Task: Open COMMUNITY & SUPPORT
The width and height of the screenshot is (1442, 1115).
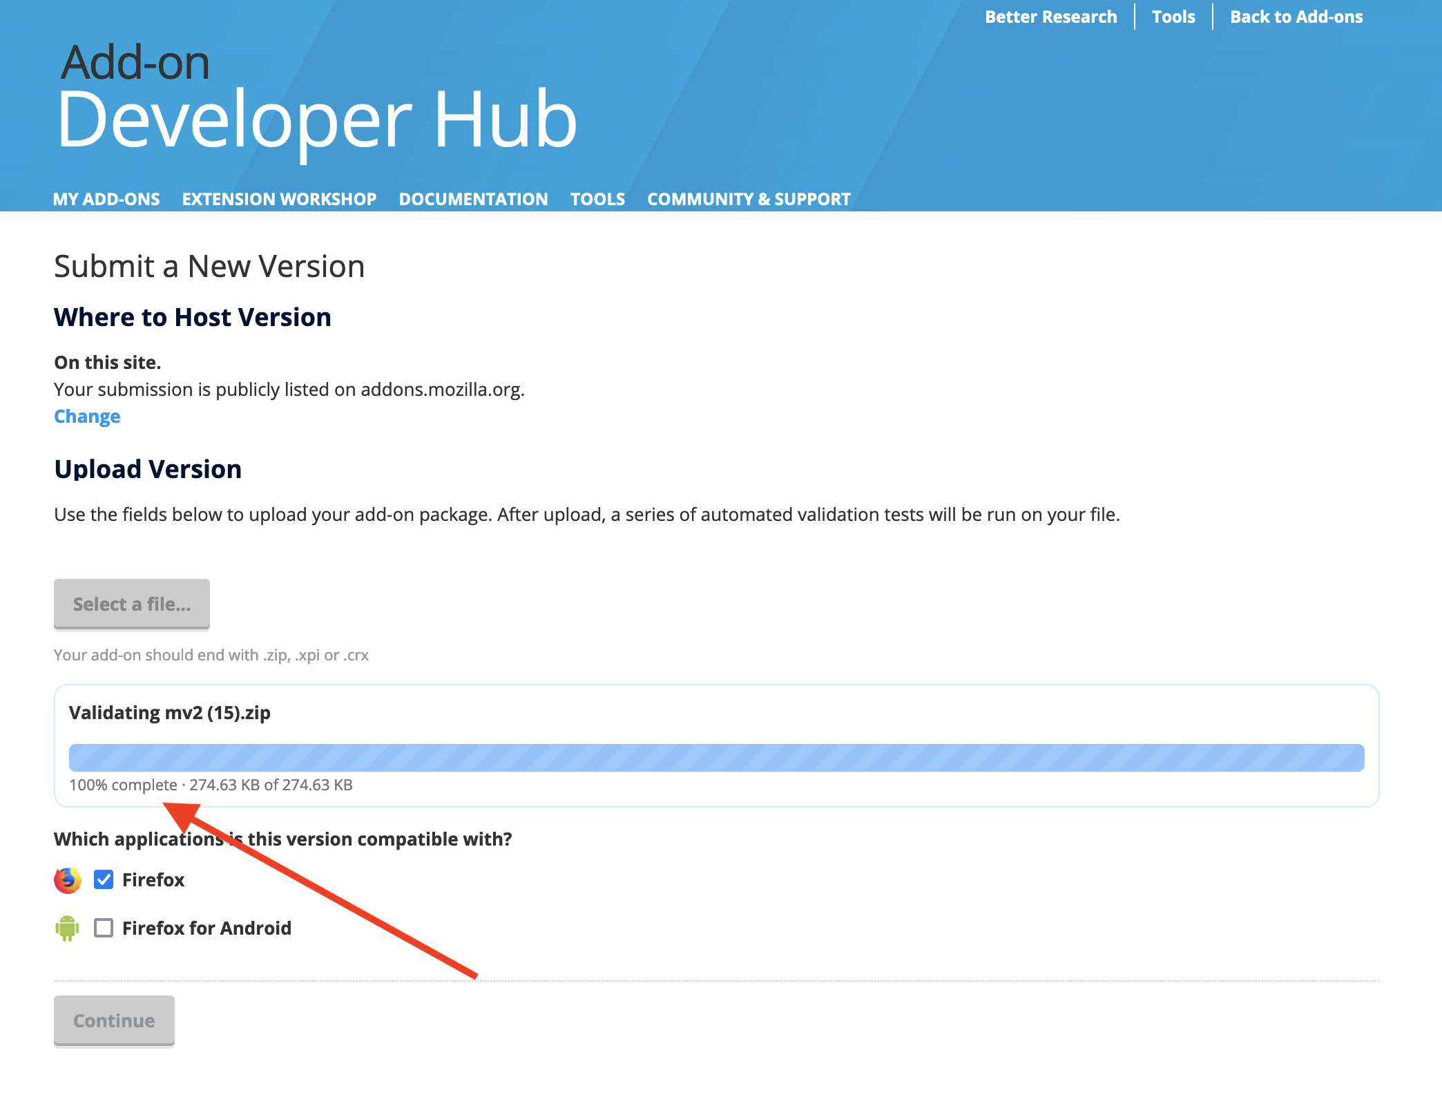Action: (x=748, y=199)
